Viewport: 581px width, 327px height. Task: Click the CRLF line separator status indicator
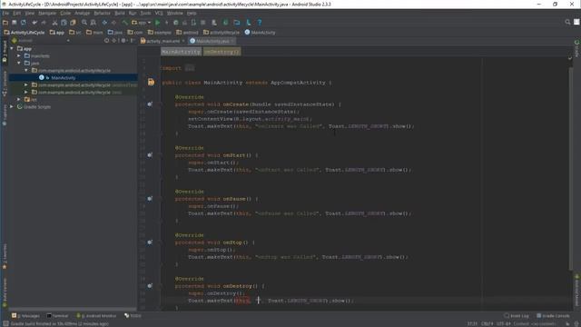point(487,324)
